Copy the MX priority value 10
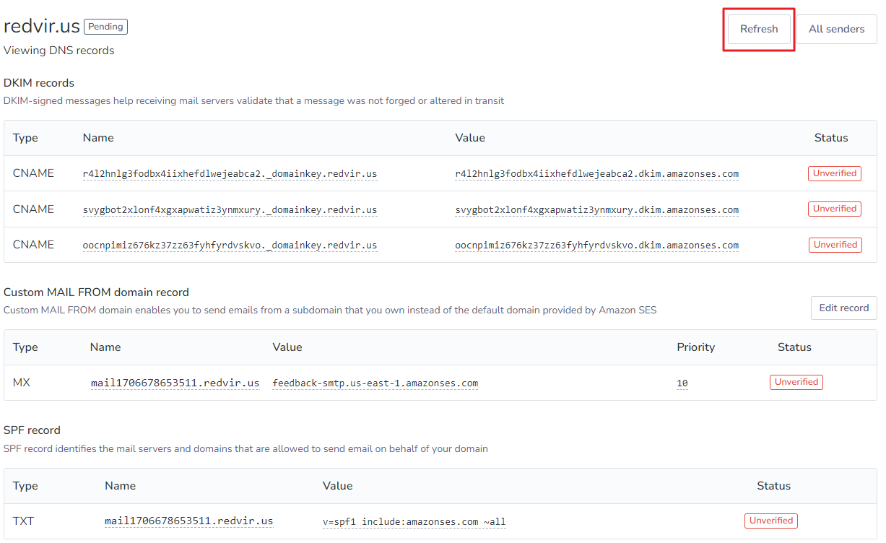The image size is (886, 543). point(682,383)
